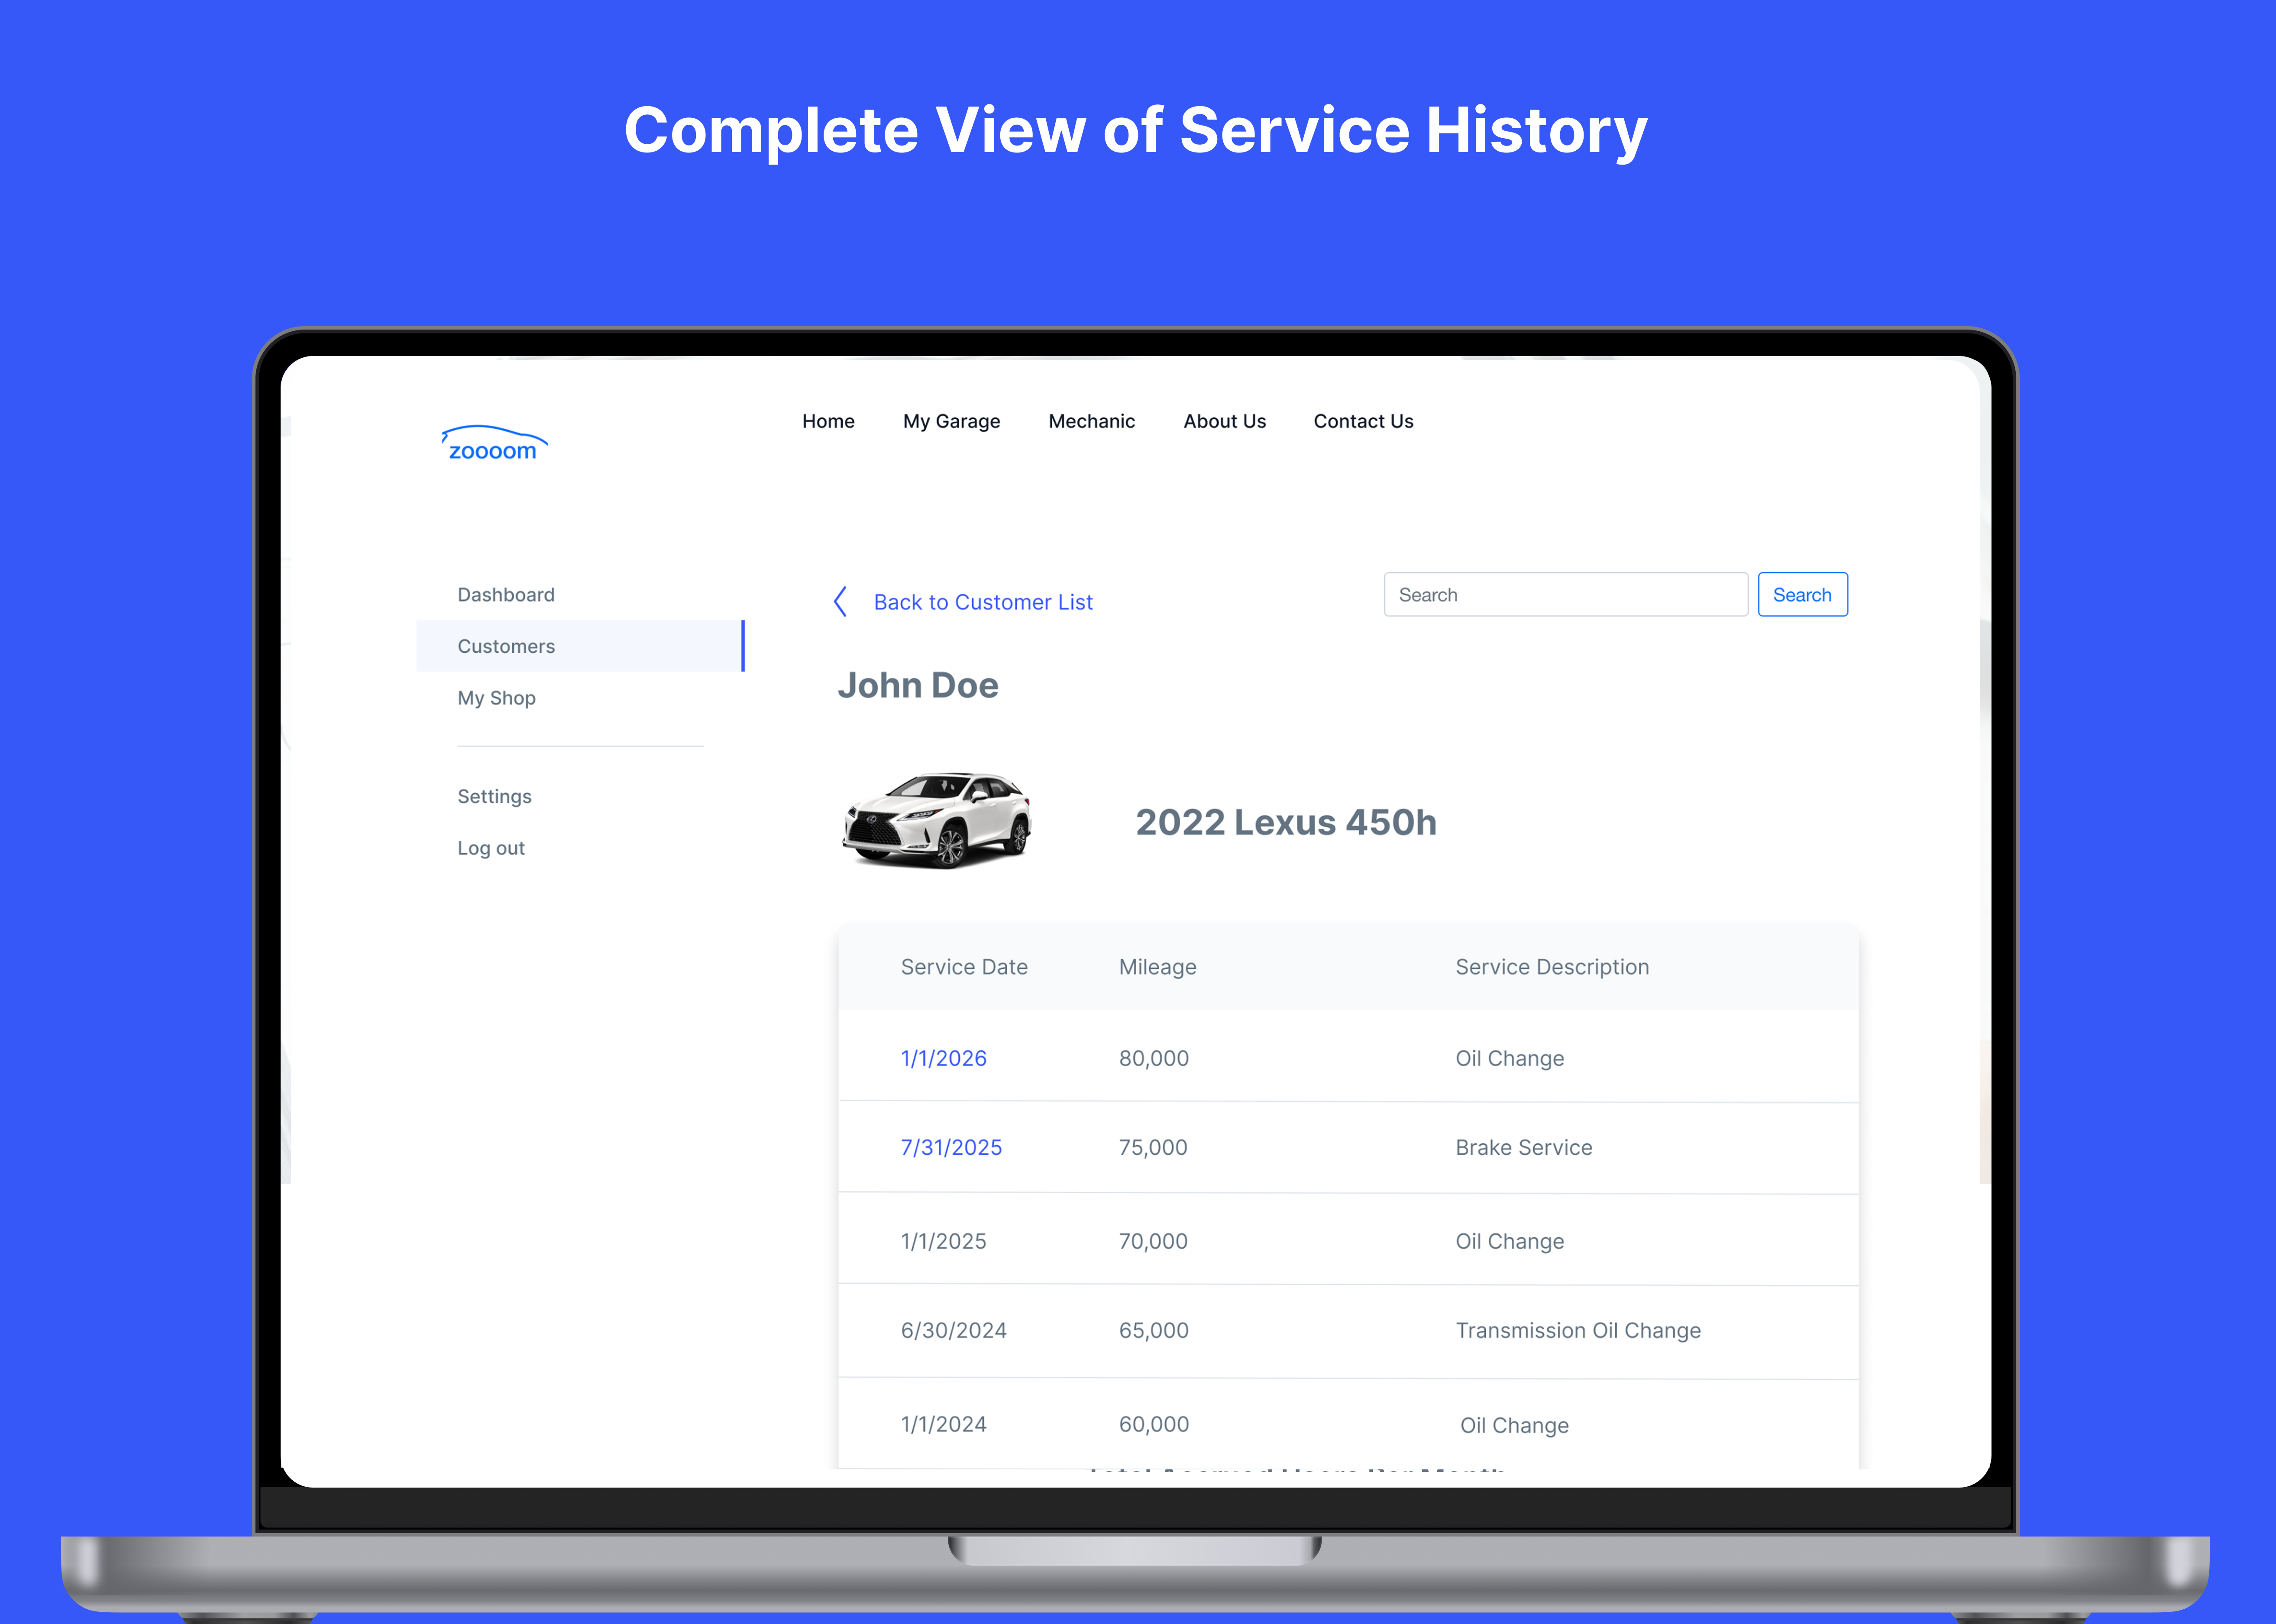This screenshot has height=1624, width=2276.
Task: Click Back to Customer List link
Action: (x=982, y=602)
